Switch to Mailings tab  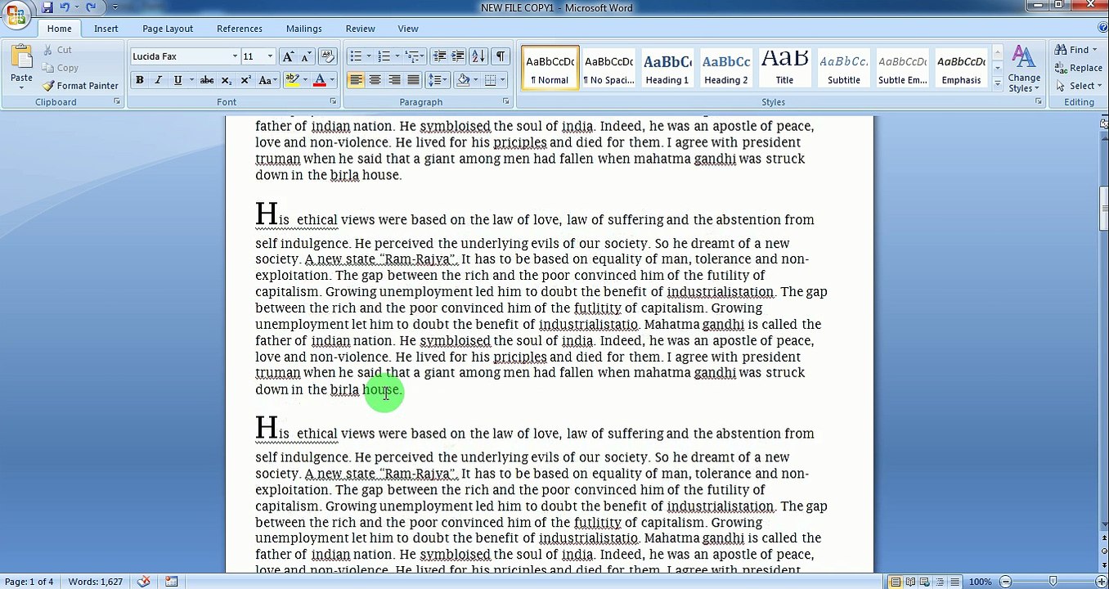click(x=304, y=29)
